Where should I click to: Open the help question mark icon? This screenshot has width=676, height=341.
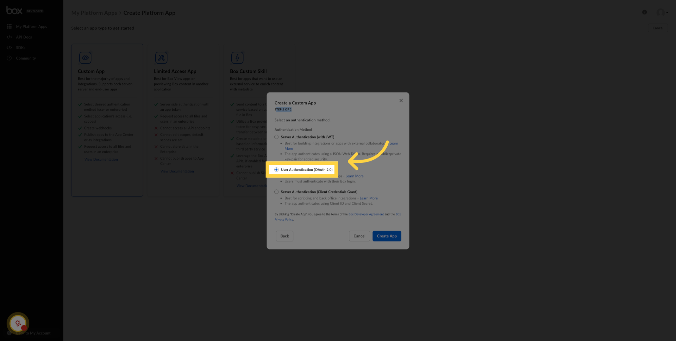645,12
